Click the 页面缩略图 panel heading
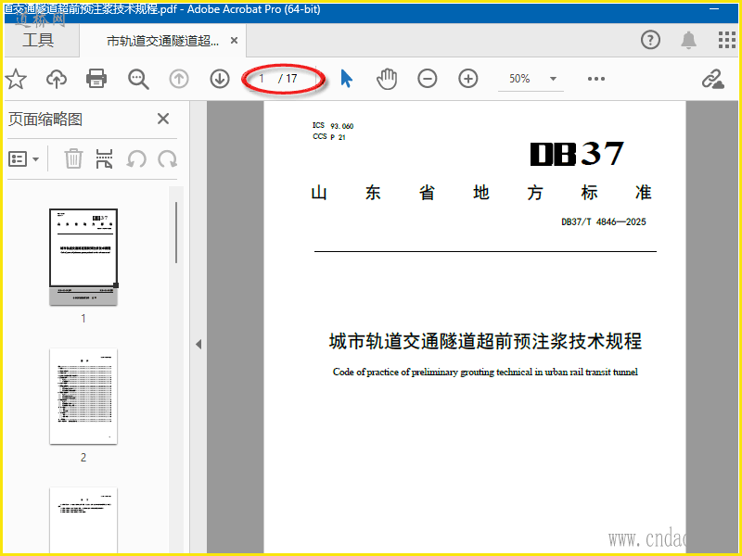 [45, 120]
